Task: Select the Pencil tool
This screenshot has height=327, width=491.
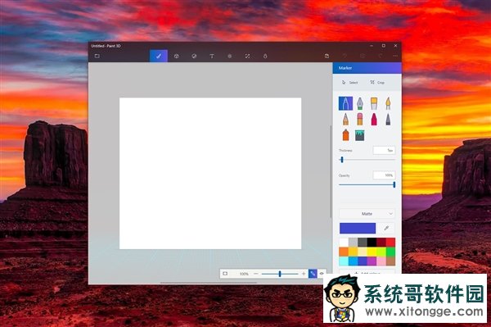Action: (345, 120)
